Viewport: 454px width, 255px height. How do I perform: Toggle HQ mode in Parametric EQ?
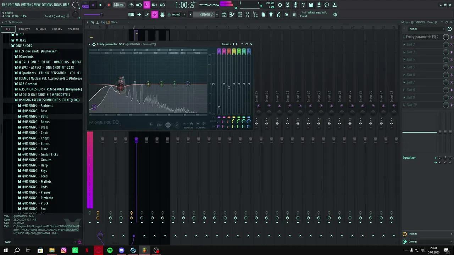(x=168, y=125)
